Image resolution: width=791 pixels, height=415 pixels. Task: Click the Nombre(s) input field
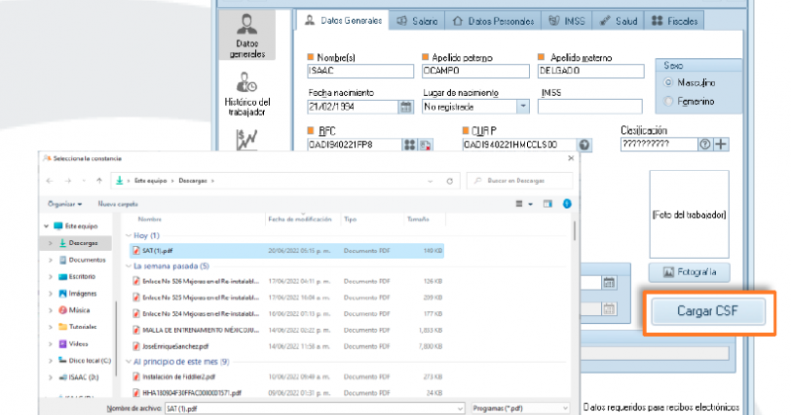360,71
